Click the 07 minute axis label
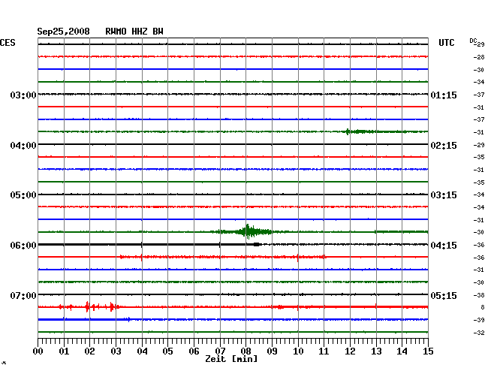 [x=220, y=351]
